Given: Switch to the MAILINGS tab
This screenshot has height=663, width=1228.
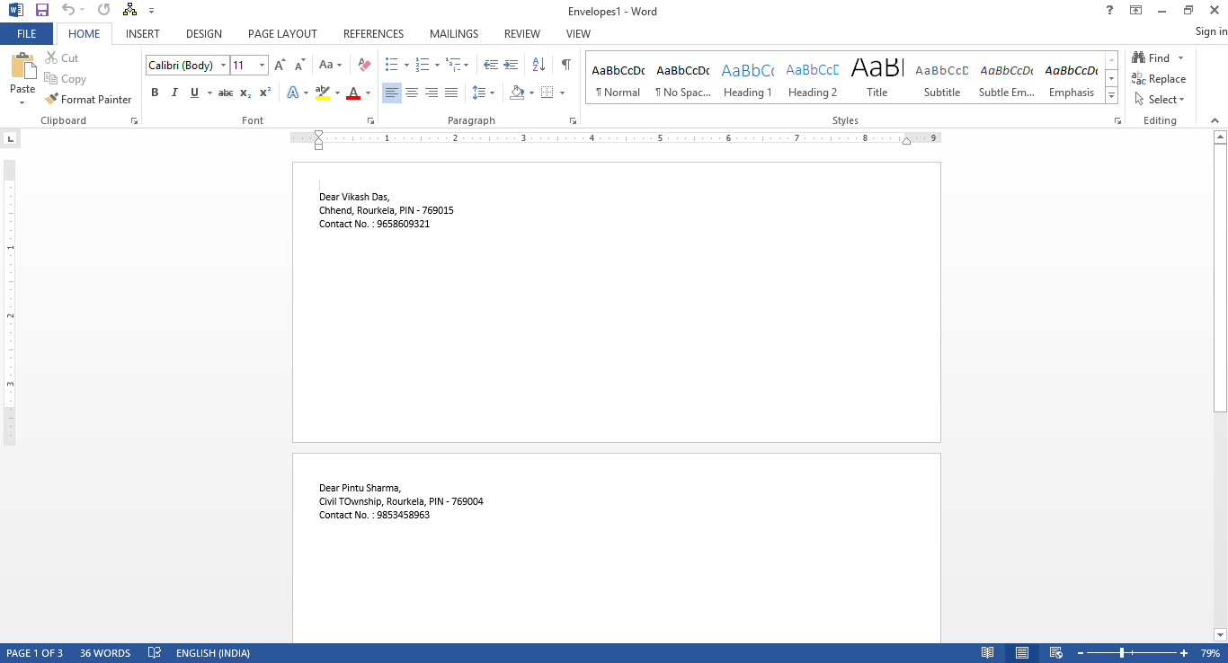Looking at the screenshot, I should pos(454,34).
